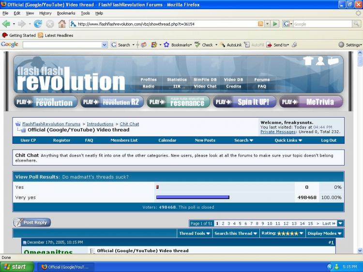Click the Post Reply button
This screenshot has width=363, height=272.
coord(32,223)
